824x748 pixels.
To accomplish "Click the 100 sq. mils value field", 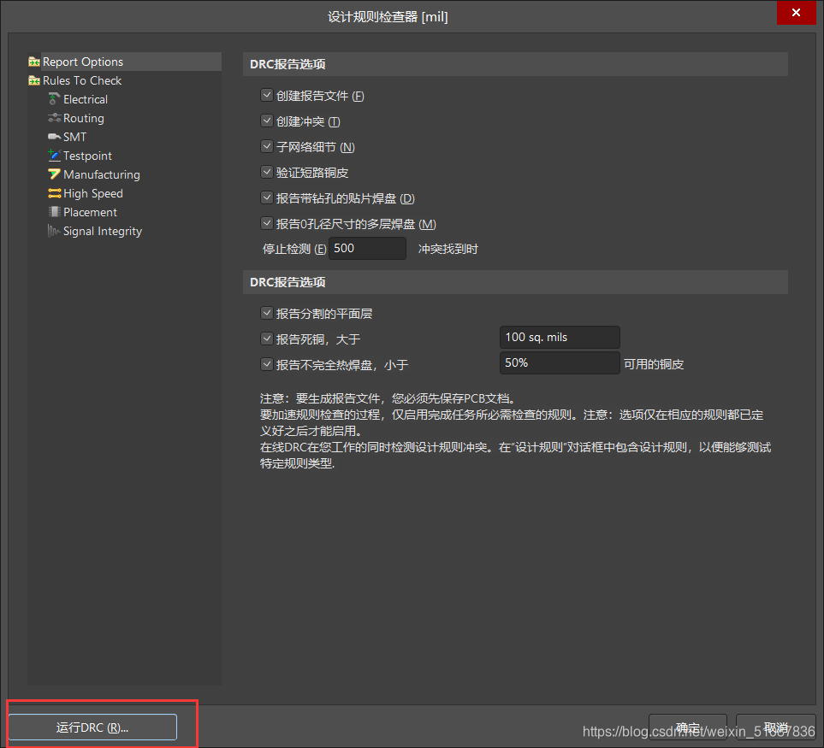I will (559, 337).
